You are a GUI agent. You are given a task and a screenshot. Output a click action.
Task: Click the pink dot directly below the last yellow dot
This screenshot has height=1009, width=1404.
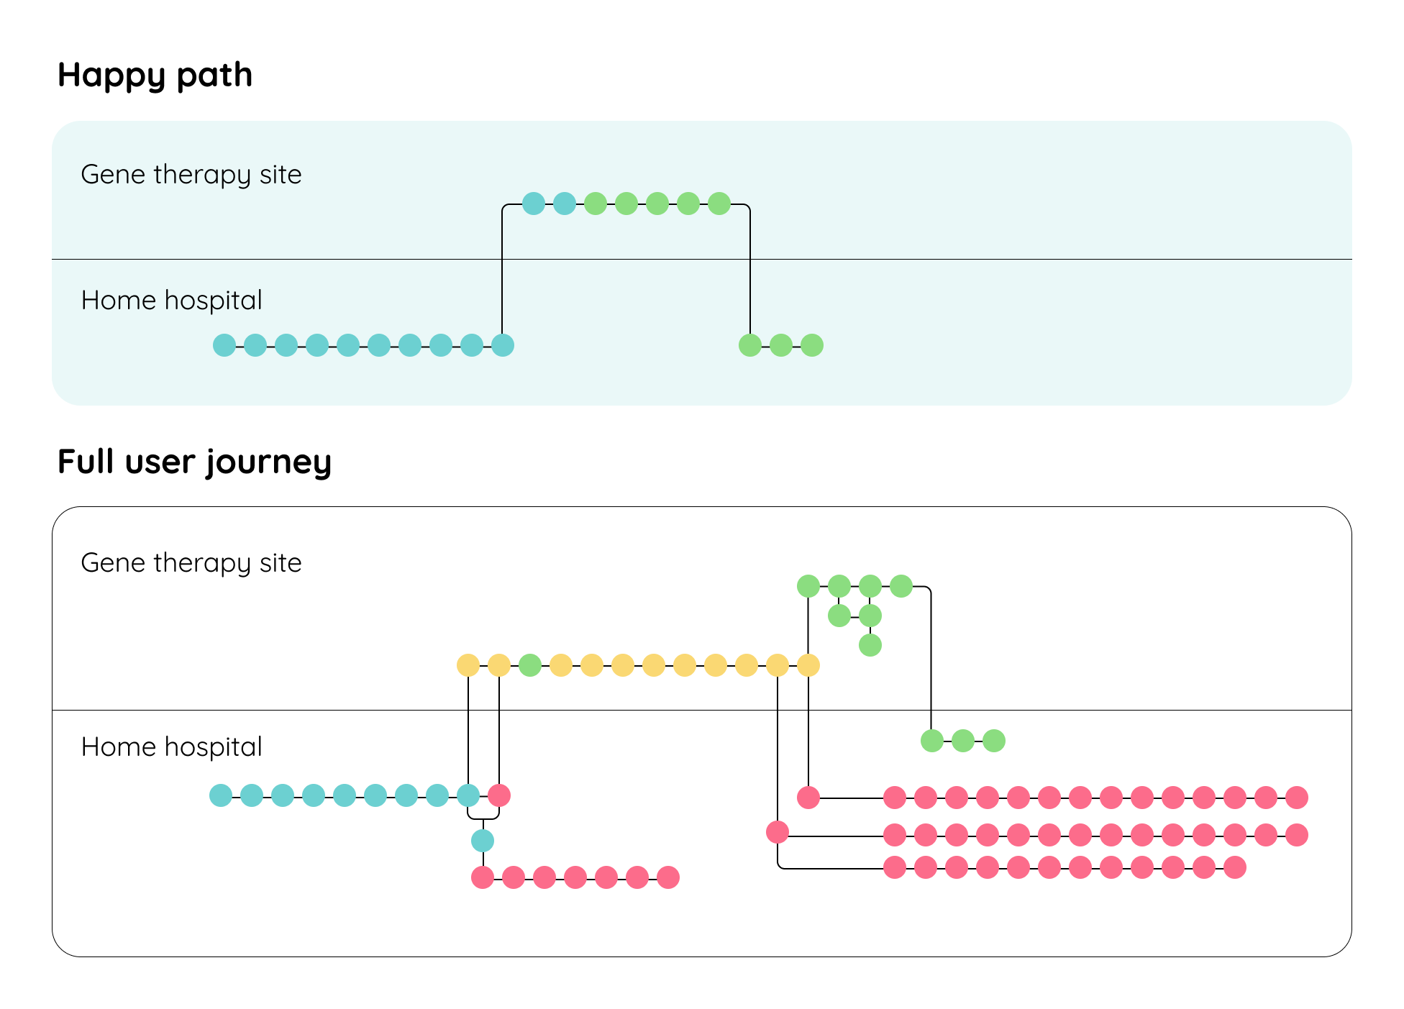point(808,798)
